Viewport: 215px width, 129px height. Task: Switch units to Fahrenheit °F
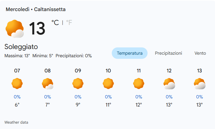click(x=69, y=22)
